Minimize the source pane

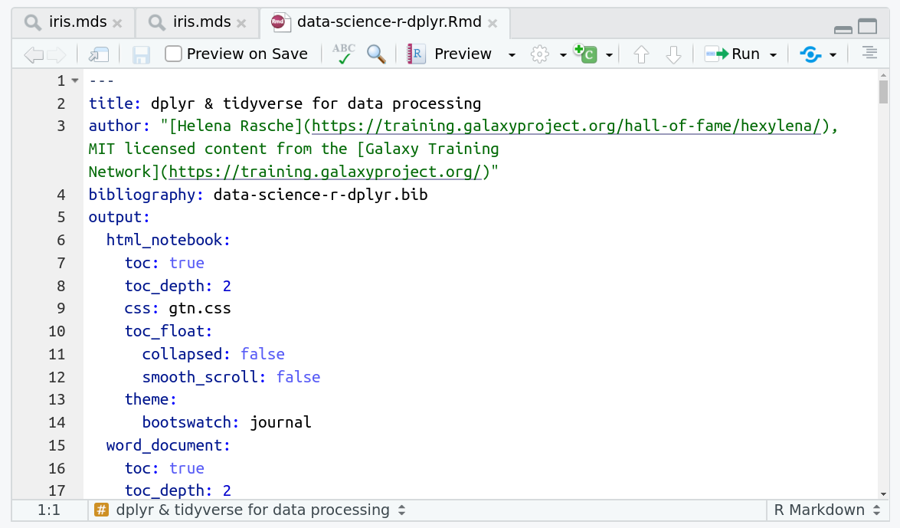pos(843,29)
